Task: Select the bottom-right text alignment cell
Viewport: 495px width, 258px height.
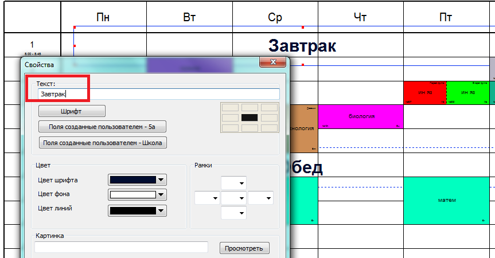Action: pyautogui.click(x=269, y=127)
